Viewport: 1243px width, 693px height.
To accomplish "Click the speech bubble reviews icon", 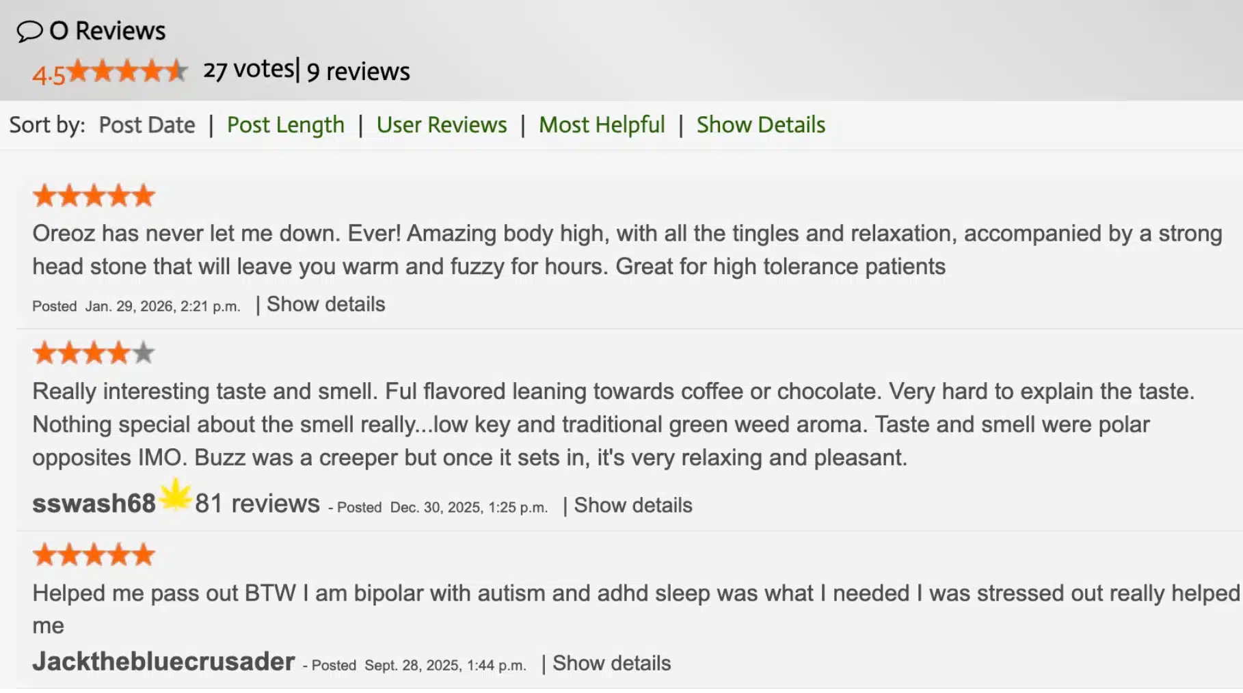I will pos(30,29).
